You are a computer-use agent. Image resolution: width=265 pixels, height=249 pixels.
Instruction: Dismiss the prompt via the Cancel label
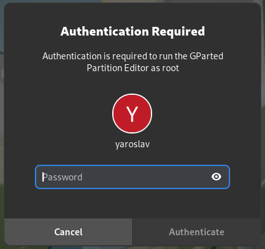click(x=69, y=232)
